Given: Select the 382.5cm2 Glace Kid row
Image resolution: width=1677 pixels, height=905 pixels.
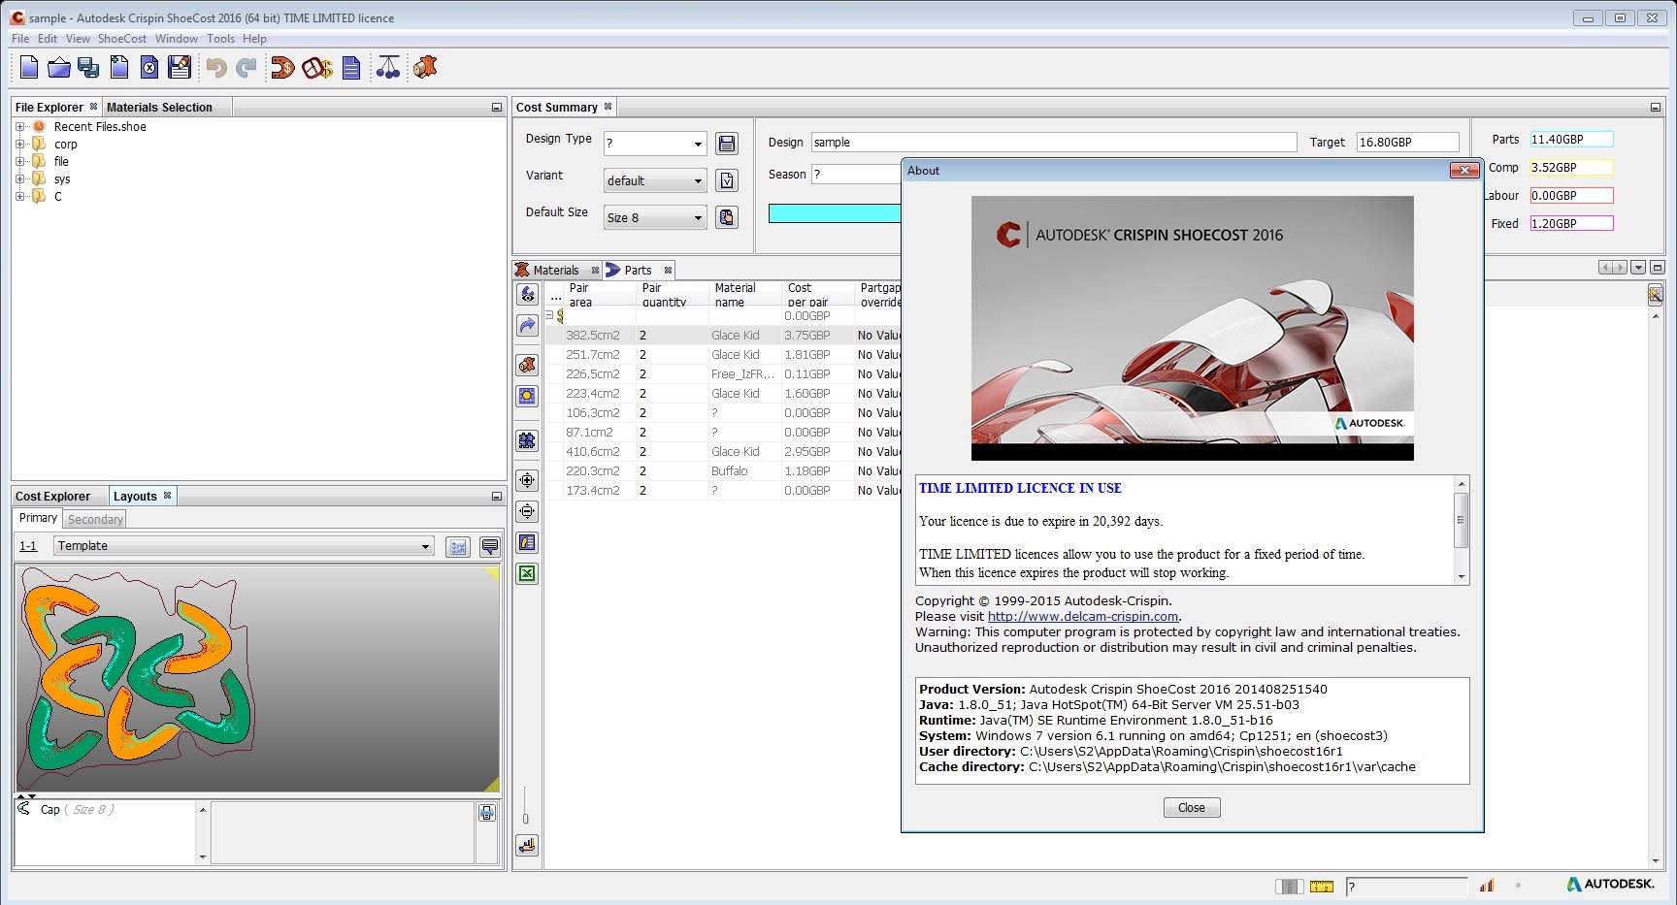Looking at the screenshot, I should click(723, 336).
